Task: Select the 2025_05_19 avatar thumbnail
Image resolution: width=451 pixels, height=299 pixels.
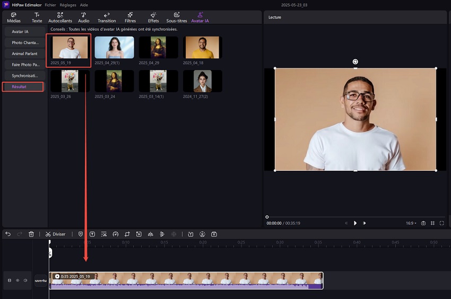Action: point(70,47)
